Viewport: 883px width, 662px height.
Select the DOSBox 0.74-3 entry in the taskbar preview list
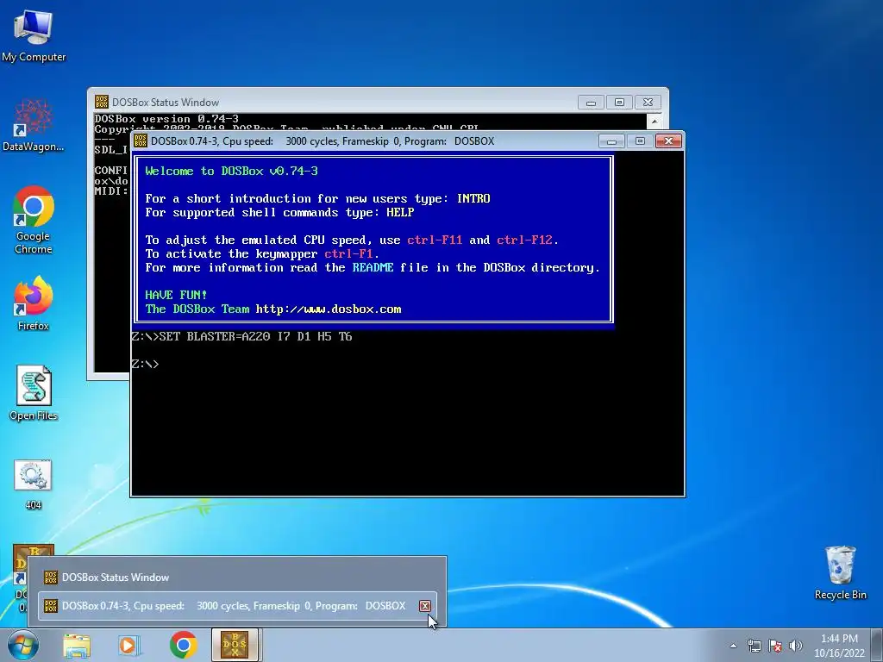[x=236, y=606]
